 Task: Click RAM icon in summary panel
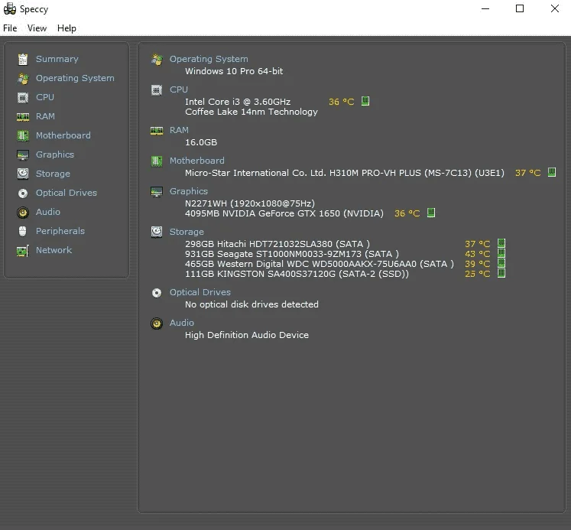(x=157, y=131)
